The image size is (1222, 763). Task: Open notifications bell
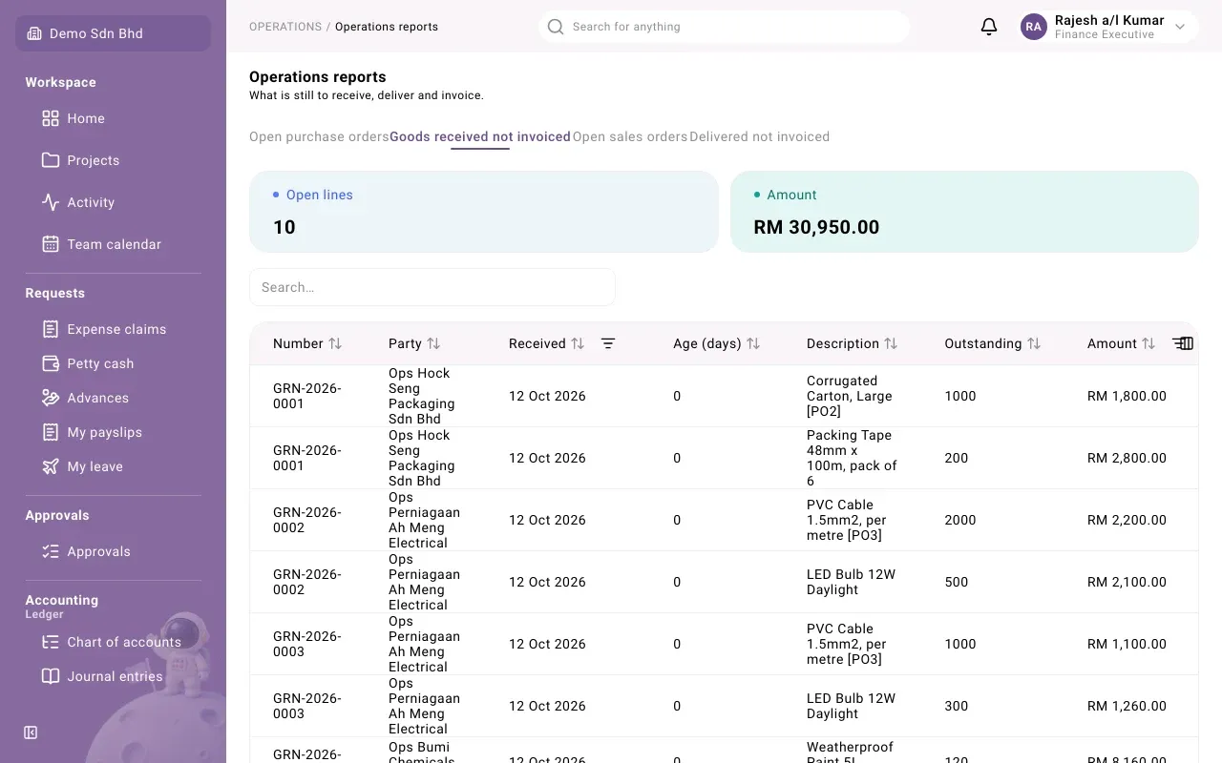click(x=989, y=27)
